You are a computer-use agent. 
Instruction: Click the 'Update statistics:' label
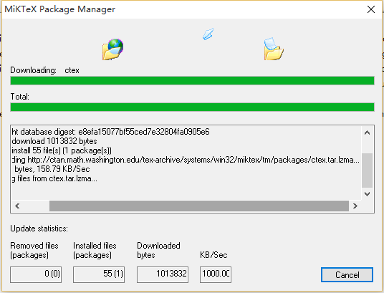39,229
